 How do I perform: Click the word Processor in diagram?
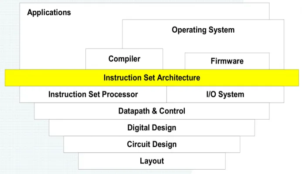(120, 94)
